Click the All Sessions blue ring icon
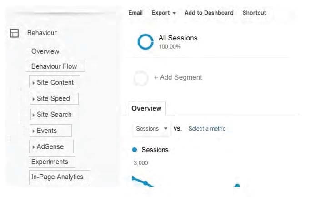Image resolution: width=315 pixels, height=197 pixels. click(145, 42)
